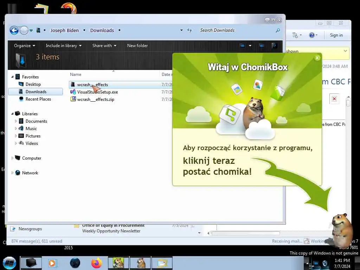This screenshot has width=360, height=270.
Task: Select Downloads in the address breadcrumb
Action: click(x=102, y=30)
